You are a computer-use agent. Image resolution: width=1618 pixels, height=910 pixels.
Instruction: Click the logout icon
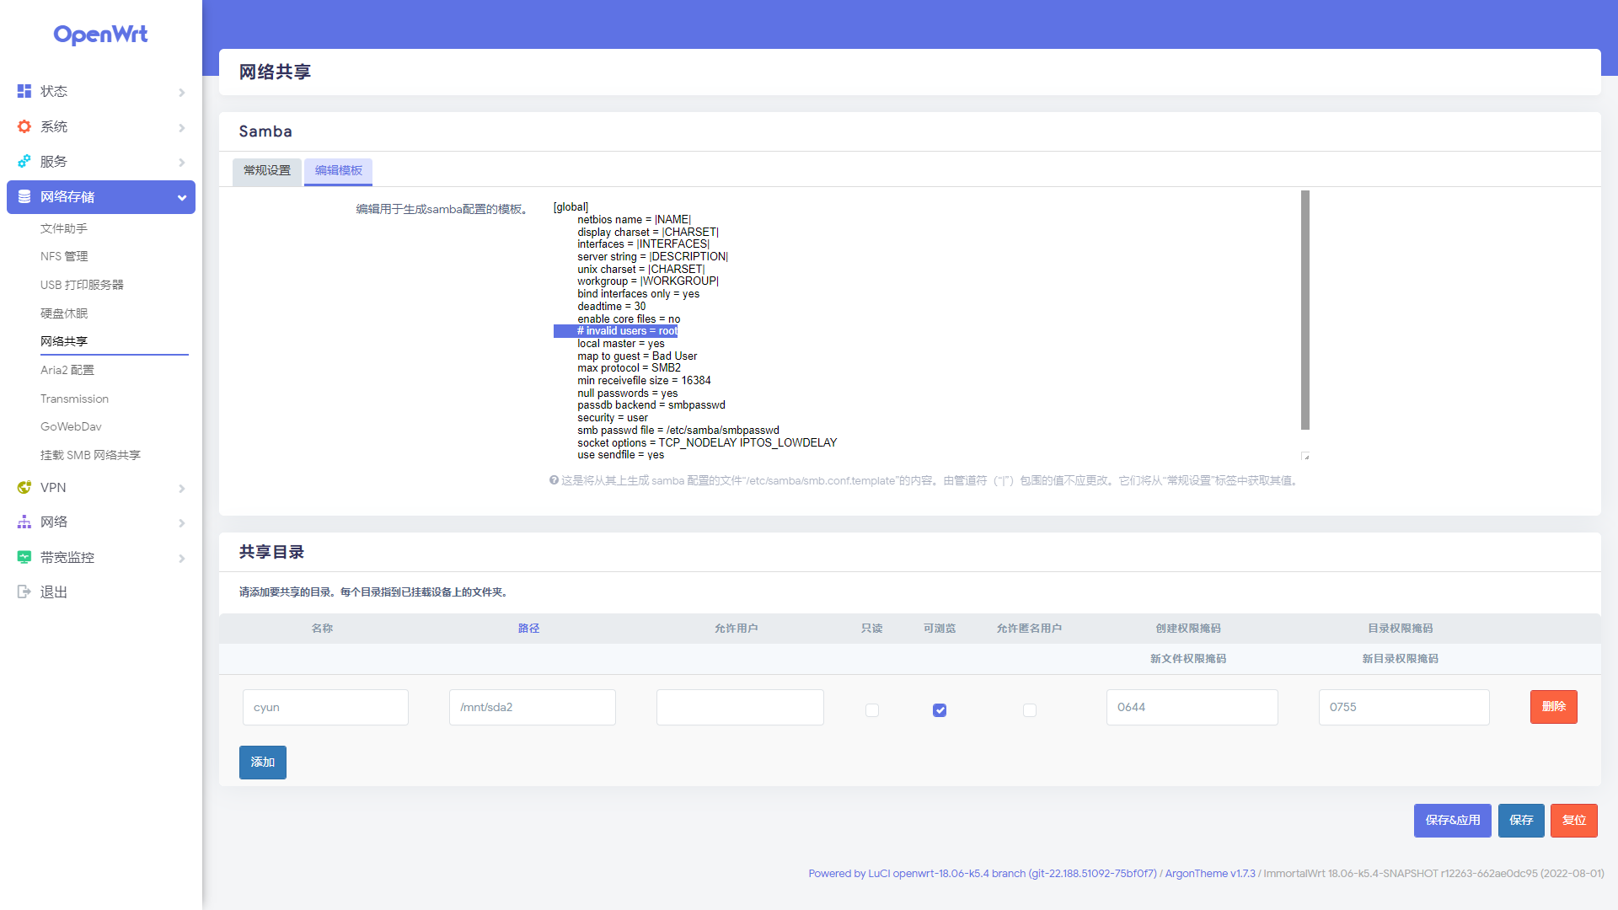point(24,591)
